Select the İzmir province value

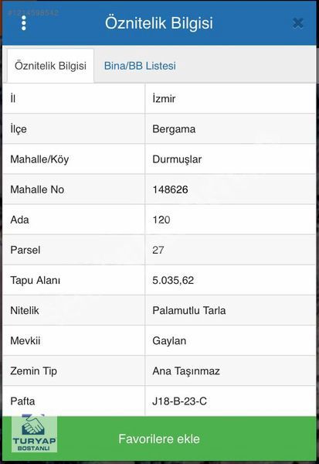click(x=164, y=98)
